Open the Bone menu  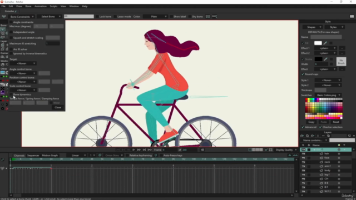point(28,6)
